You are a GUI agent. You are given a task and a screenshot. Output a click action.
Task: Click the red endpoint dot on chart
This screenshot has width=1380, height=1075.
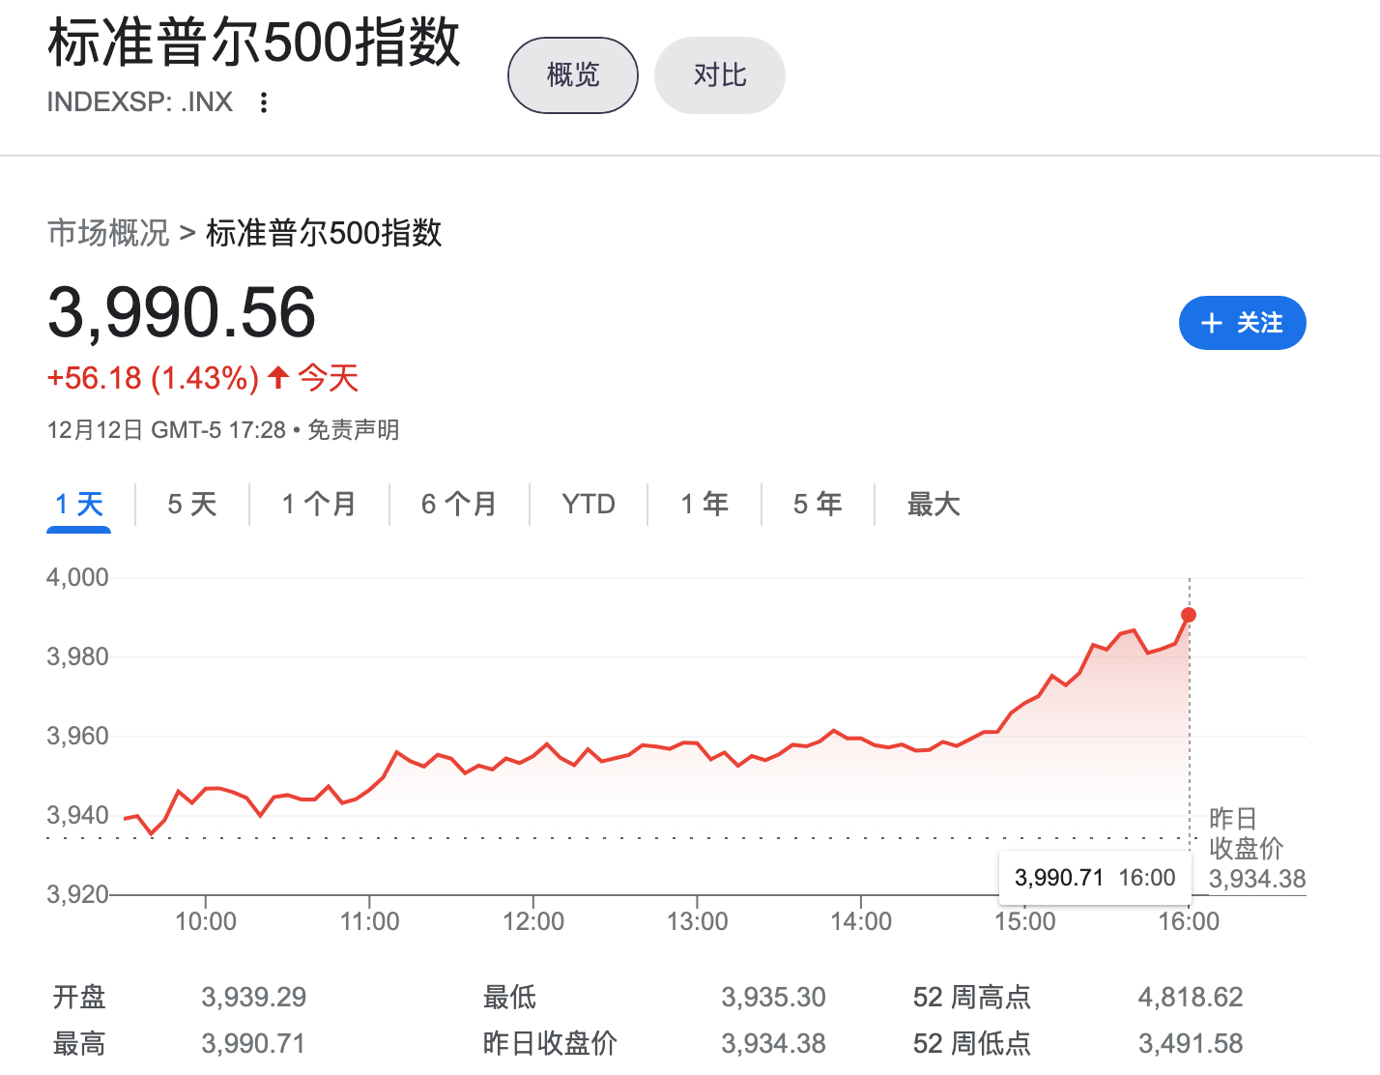1189,615
